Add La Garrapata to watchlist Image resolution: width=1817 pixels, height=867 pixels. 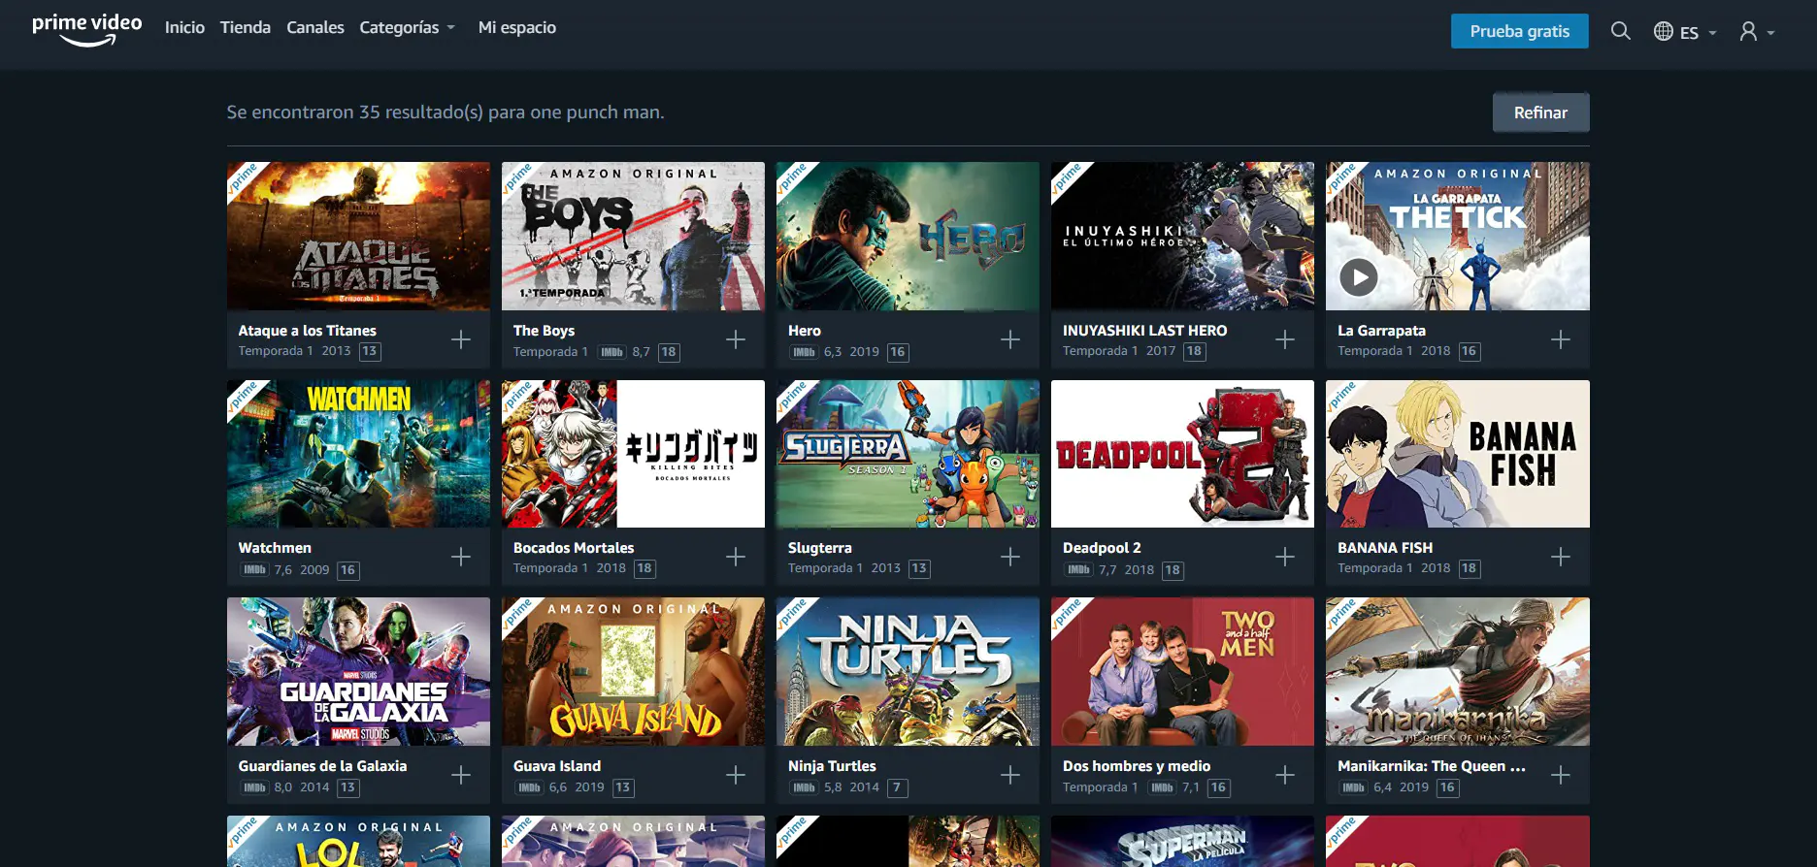tap(1561, 339)
